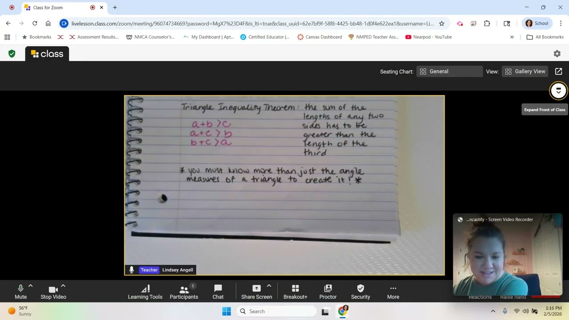569x320 pixels.
Task: Open NMCA Counselor's bookmark
Action: [x=151, y=37]
